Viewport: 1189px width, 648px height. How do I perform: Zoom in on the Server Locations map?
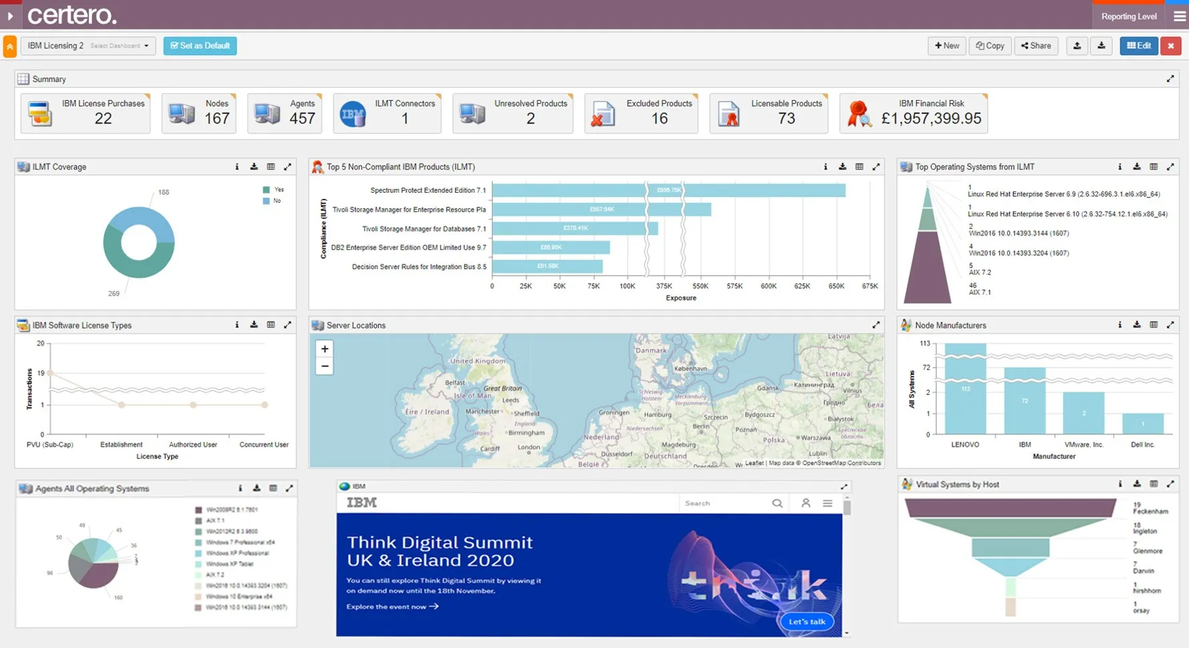pyautogui.click(x=325, y=349)
